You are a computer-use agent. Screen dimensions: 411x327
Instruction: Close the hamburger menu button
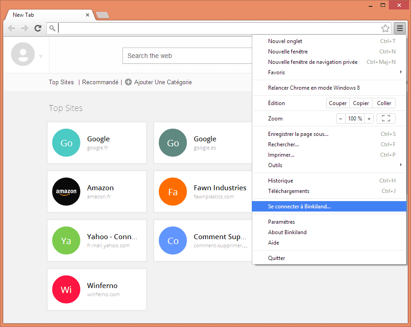400,28
